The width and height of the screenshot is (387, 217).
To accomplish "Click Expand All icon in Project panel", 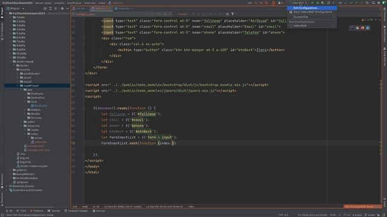I will (50, 8).
